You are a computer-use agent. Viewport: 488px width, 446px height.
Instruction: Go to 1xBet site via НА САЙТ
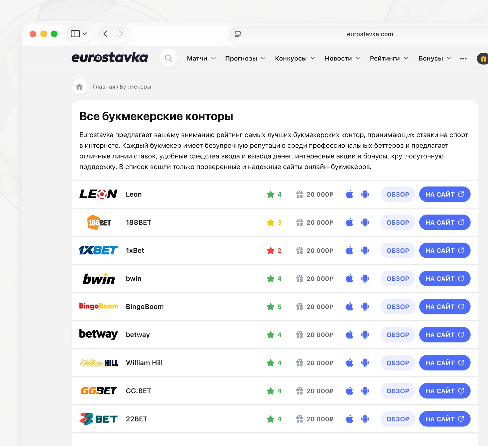point(445,251)
